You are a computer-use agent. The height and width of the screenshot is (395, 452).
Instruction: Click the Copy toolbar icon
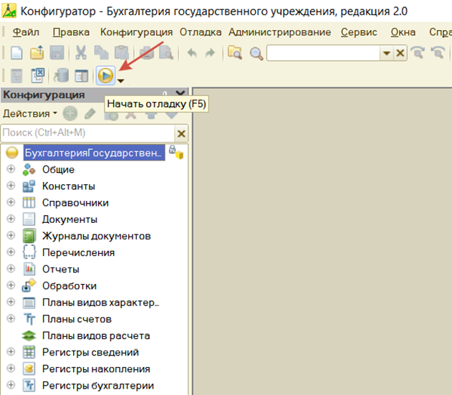click(101, 53)
